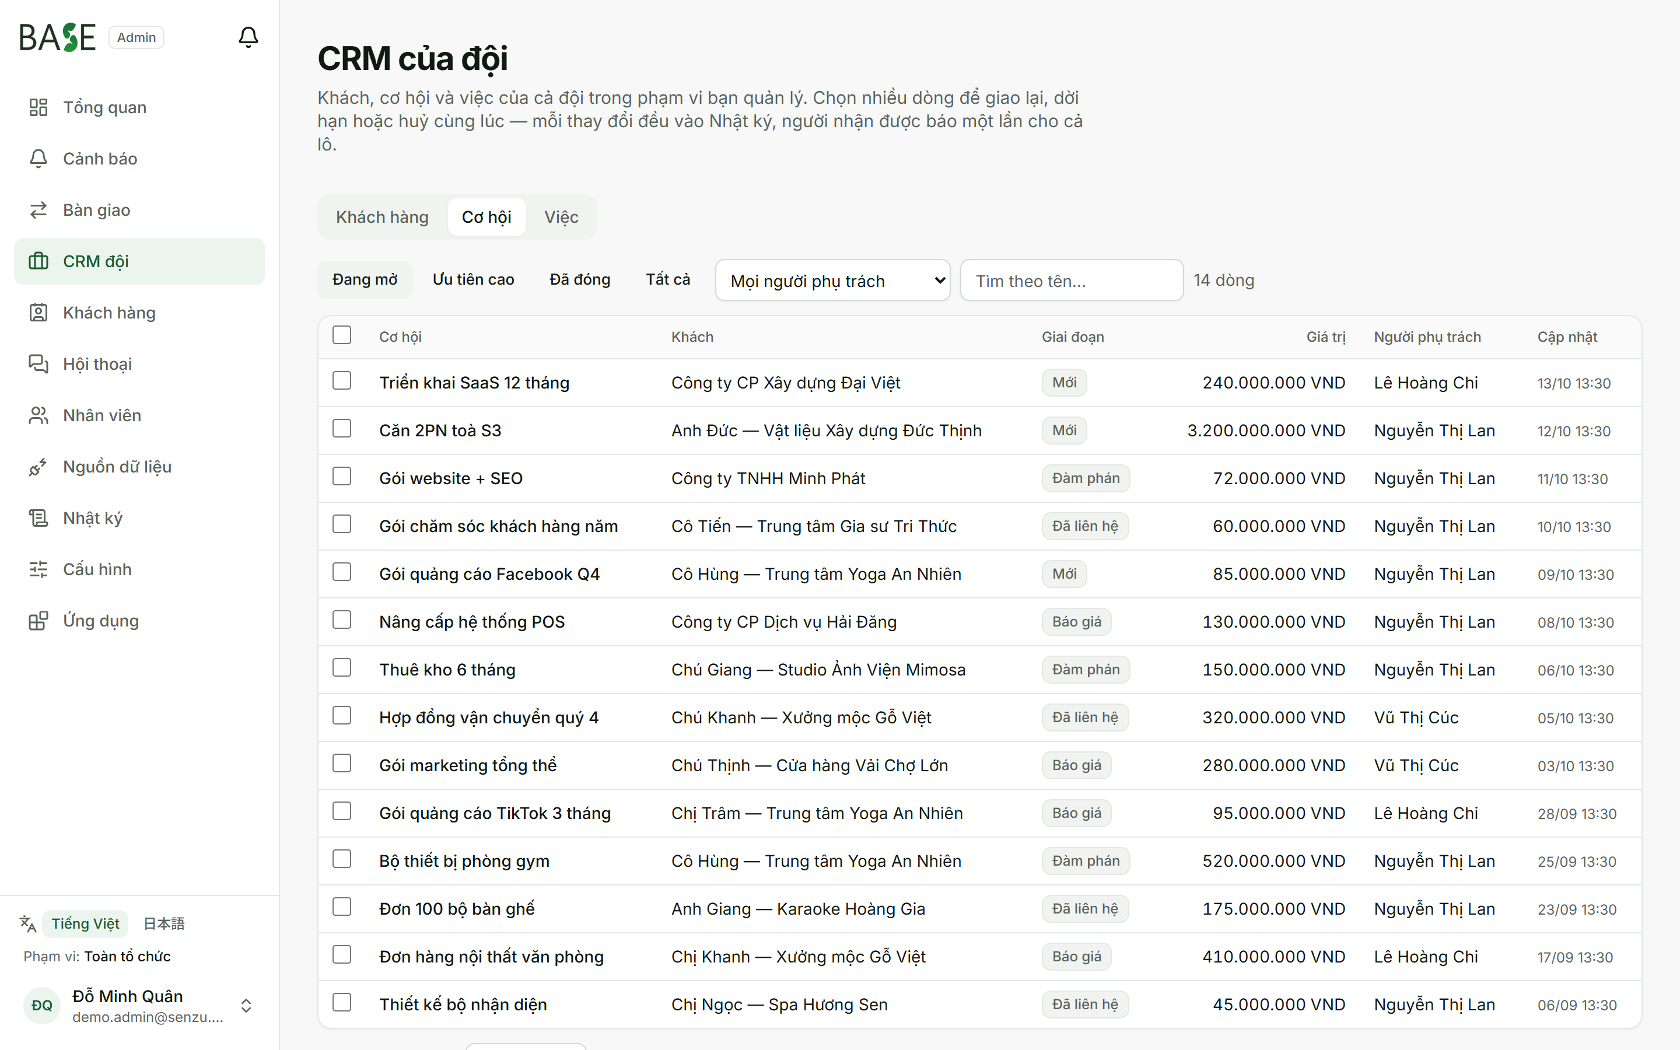The height and width of the screenshot is (1050, 1680).
Task: Switch to the Khách hàng tab
Action: 382,218
